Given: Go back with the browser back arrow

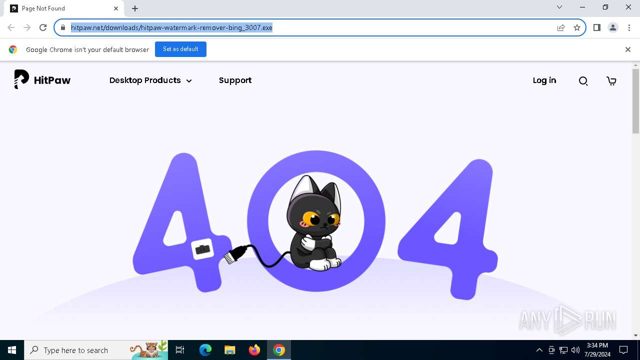Looking at the screenshot, I should click(11, 27).
